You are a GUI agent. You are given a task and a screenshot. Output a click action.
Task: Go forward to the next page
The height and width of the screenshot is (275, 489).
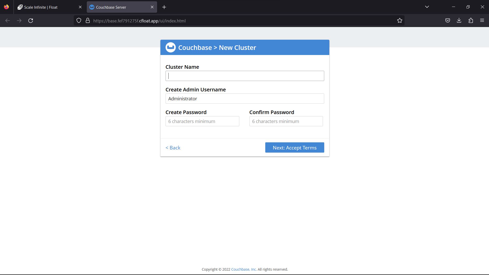(x=19, y=21)
